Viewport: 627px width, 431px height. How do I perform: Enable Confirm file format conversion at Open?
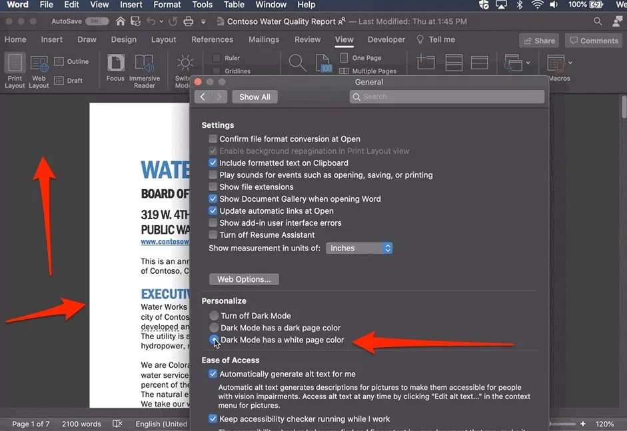coord(213,139)
